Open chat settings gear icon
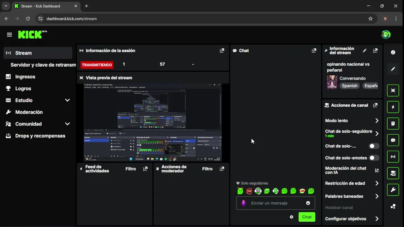 [291, 217]
